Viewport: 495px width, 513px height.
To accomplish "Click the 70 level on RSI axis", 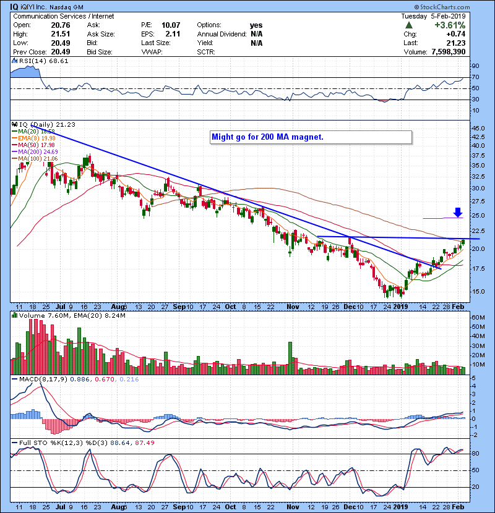I will click(475, 77).
